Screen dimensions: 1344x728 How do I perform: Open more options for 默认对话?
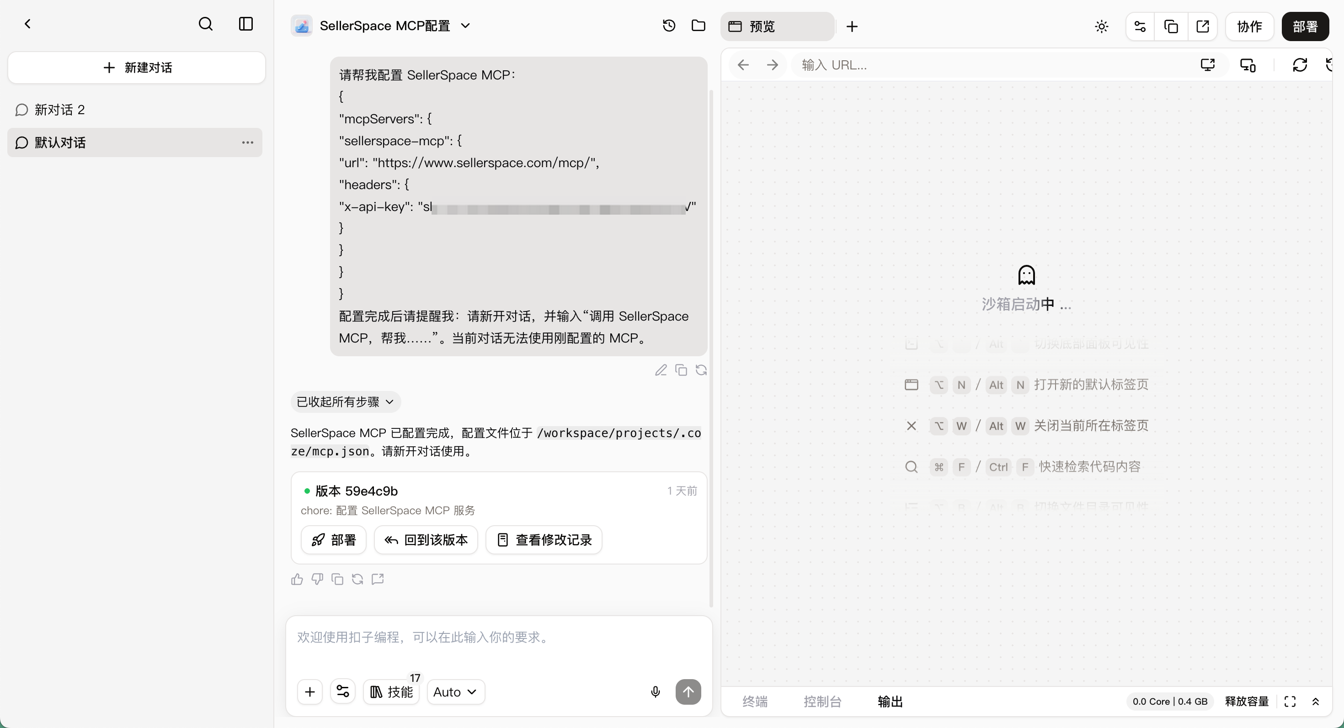click(x=247, y=142)
